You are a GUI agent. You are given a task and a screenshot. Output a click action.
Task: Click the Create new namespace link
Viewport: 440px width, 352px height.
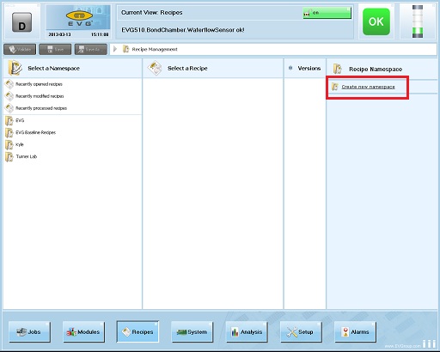tap(368, 87)
